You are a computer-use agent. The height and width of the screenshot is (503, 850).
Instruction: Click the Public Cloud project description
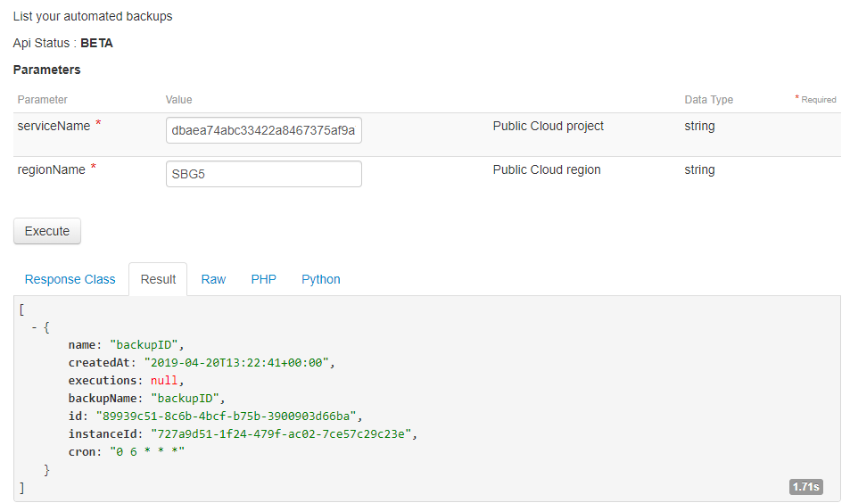point(548,126)
